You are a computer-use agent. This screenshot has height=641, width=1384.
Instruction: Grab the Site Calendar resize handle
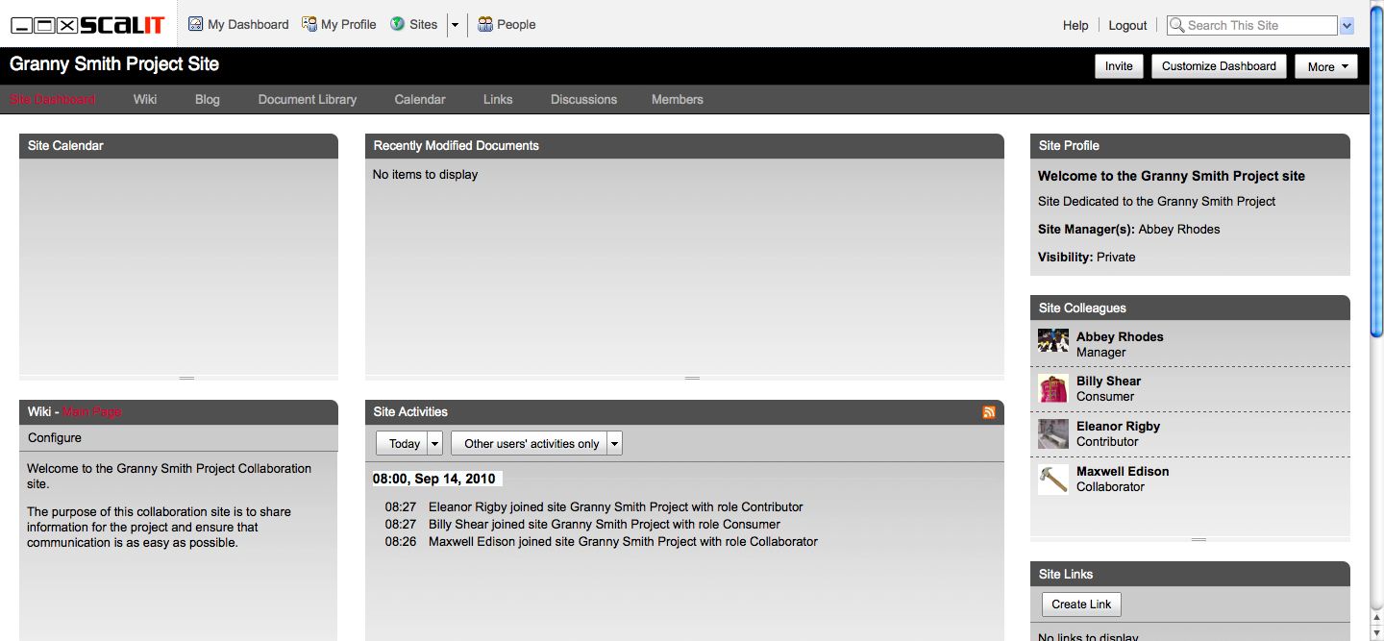click(x=186, y=378)
